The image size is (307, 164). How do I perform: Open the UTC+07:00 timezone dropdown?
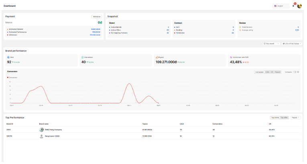(x=292, y=43)
